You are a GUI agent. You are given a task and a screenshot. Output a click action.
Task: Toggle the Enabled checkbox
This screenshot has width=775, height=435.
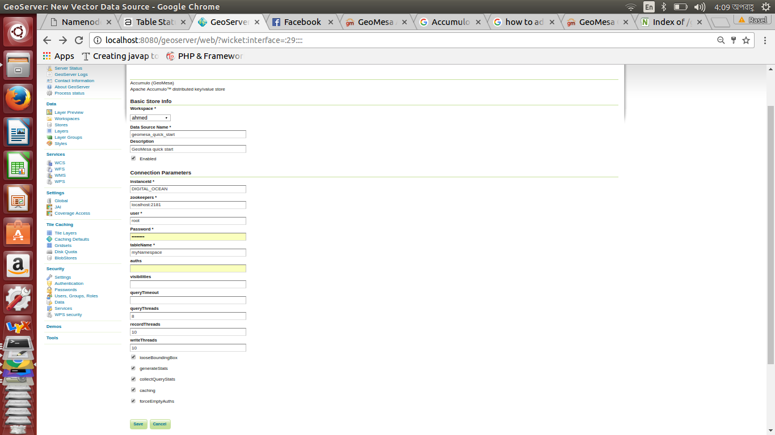(x=133, y=159)
